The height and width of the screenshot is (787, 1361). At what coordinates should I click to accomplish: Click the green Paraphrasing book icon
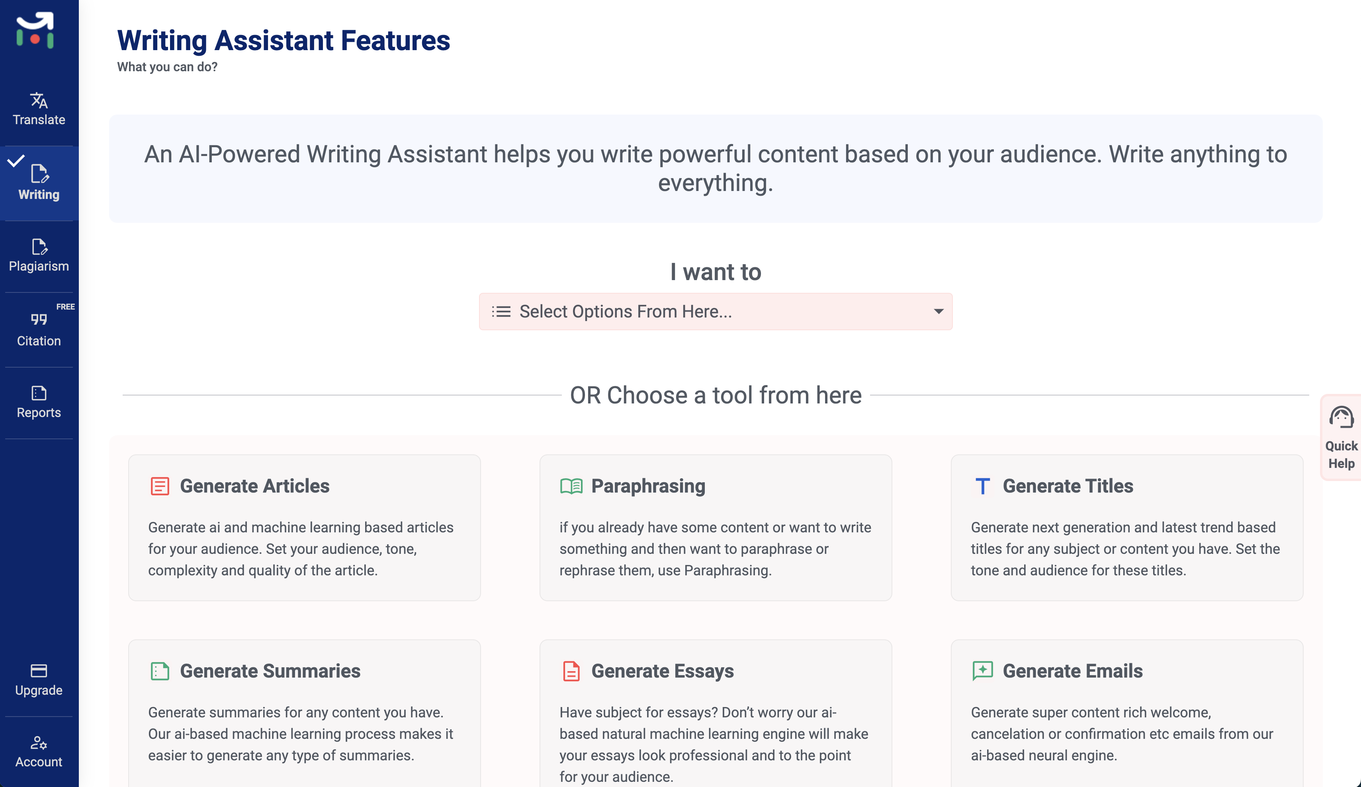point(571,485)
